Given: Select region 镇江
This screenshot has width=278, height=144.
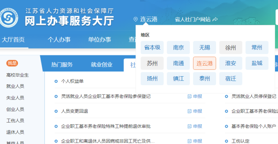Looking at the screenshot, I should coord(178,78).
